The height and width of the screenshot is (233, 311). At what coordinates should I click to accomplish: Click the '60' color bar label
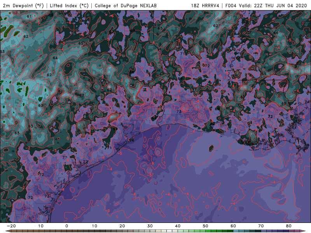coord(233,226)
